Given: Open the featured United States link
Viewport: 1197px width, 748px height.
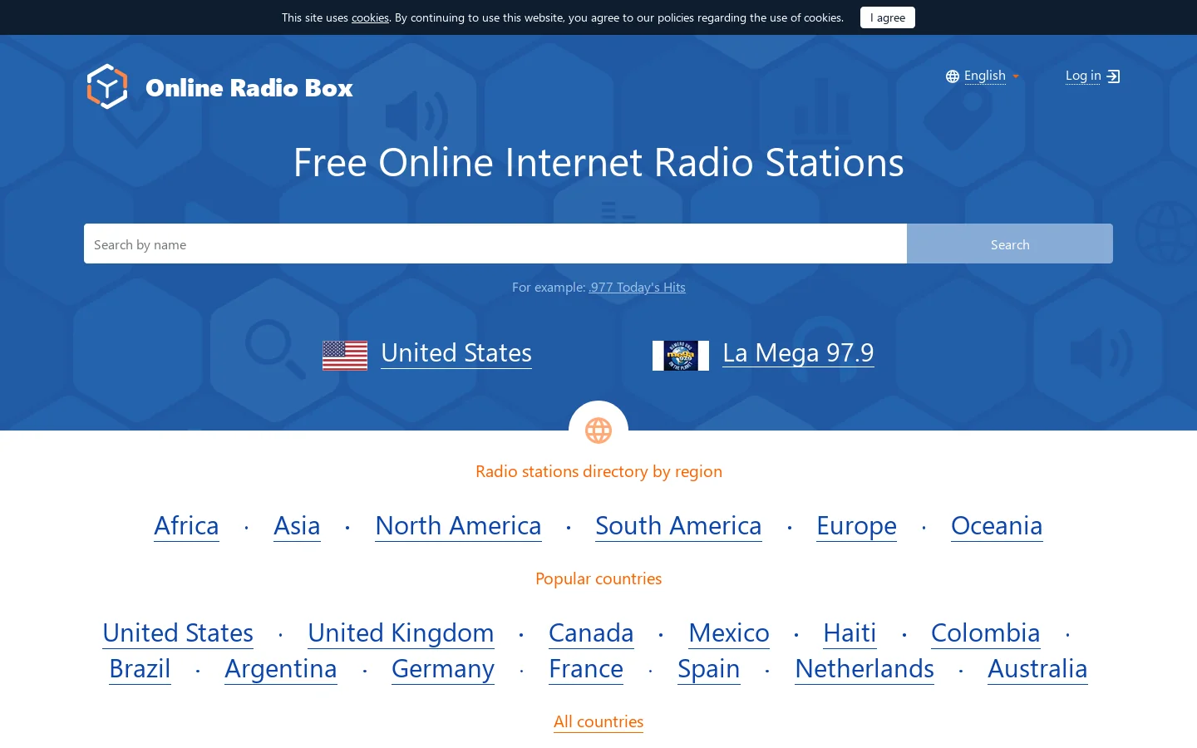Looking at the screenshot, I should point(456,352).
